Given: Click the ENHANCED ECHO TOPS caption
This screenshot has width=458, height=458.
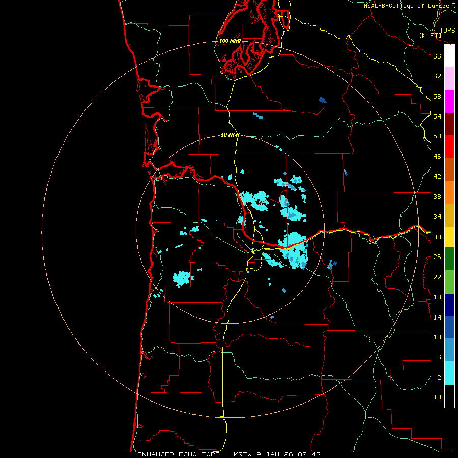Looking at the screenshot, I should [179, 454].
